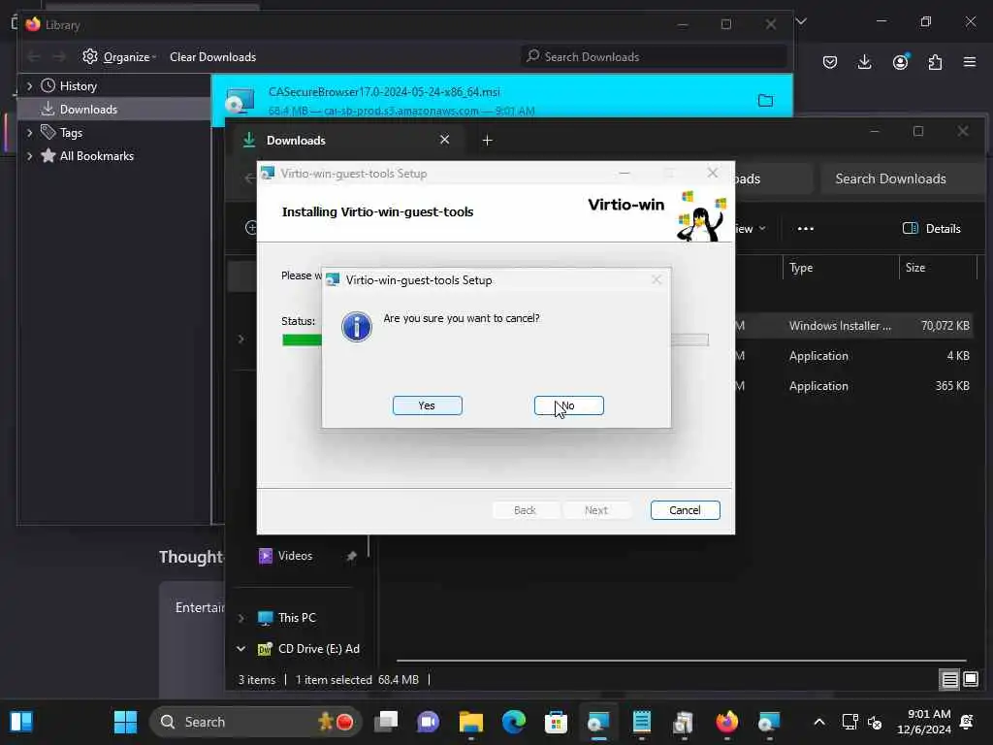Open File Explorer from the taskbar
Screen dimensions: 993x745
pyautogui.click(x=470, y=722)
